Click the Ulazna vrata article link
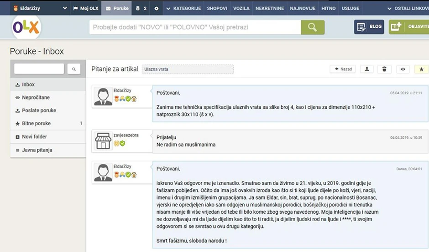This screenshot has width=429, height=252. pyautogui.click(x=187, y=69)
